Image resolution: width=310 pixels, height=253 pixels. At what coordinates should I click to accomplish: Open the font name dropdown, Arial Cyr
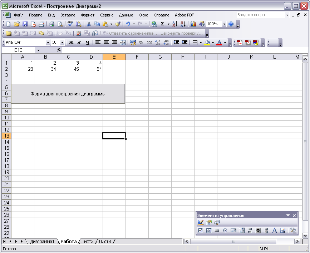[48, 43]
